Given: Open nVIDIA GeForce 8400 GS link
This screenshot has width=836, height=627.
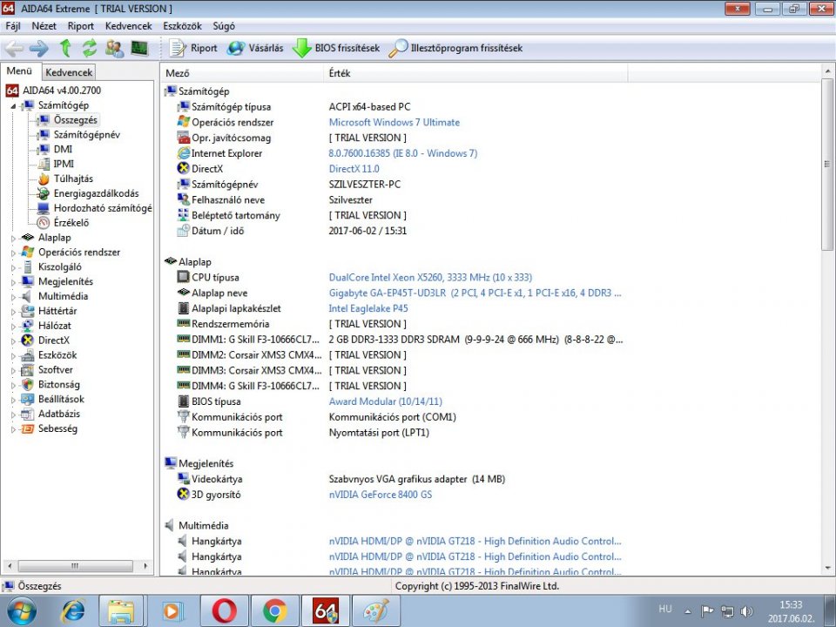Looking at the screenshot, I should click(381, 495).
